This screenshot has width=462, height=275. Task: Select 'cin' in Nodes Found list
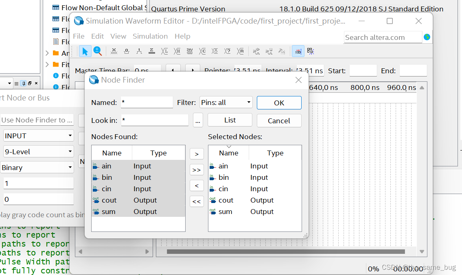(138, 189)
